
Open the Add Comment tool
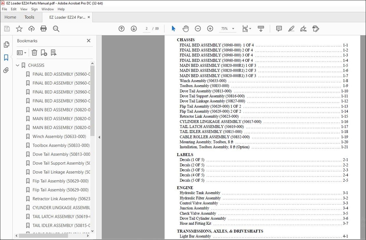(x=279, y=28)
